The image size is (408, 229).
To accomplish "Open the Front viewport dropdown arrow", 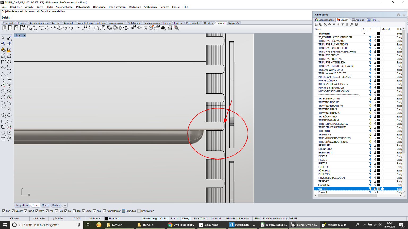I will (x=24, y=35).
